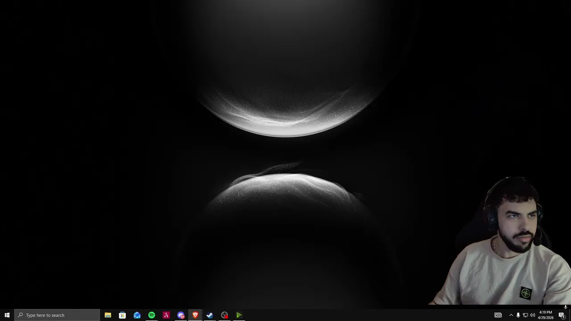Switch to the Brave browser window
571x321 pixels.
pyautogui.click(x=195, y=315)
